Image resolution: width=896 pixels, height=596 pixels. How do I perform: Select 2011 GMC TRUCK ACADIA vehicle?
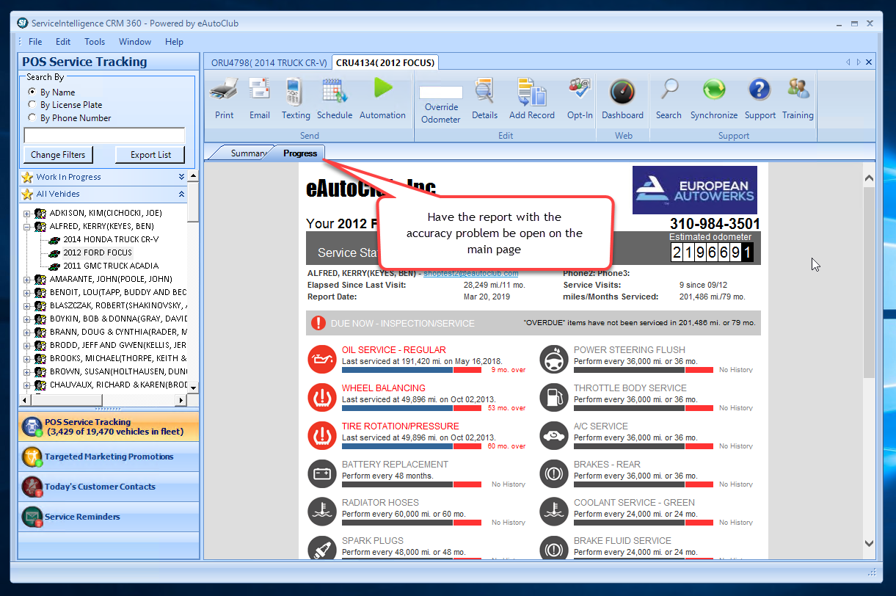coord(111,266)
